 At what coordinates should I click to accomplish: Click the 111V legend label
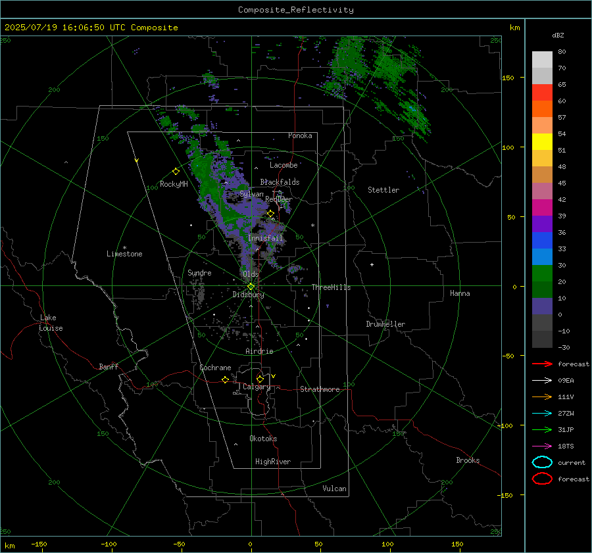pos(566,397)
